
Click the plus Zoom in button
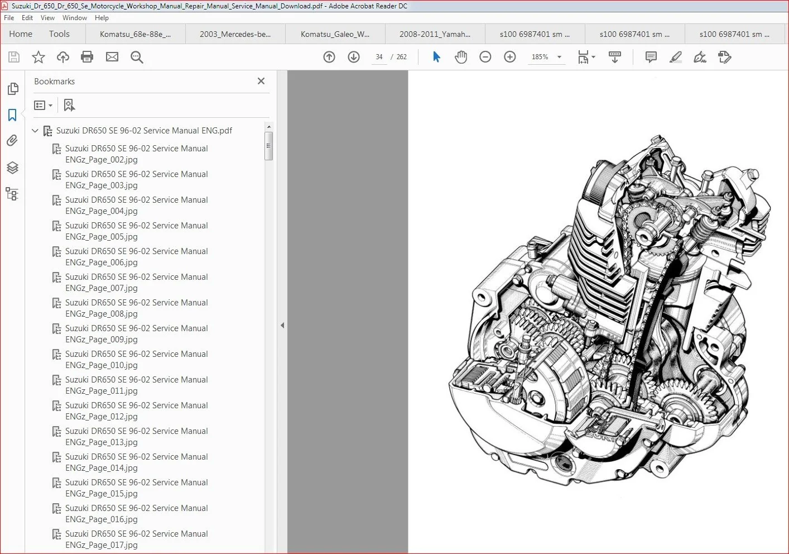tap(510, 57)
